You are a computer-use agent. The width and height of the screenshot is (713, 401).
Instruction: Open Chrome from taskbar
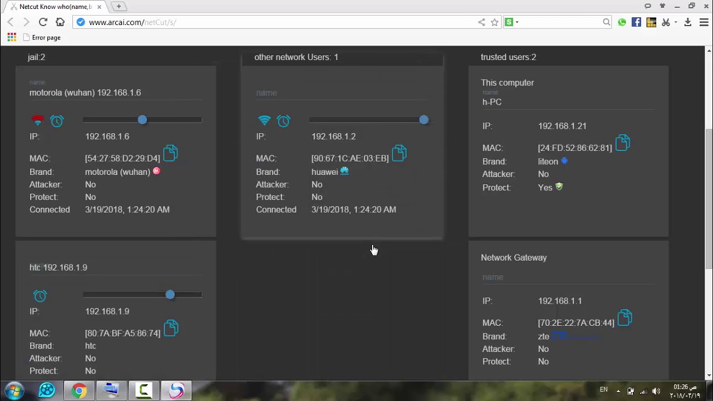tap(79, 391)
